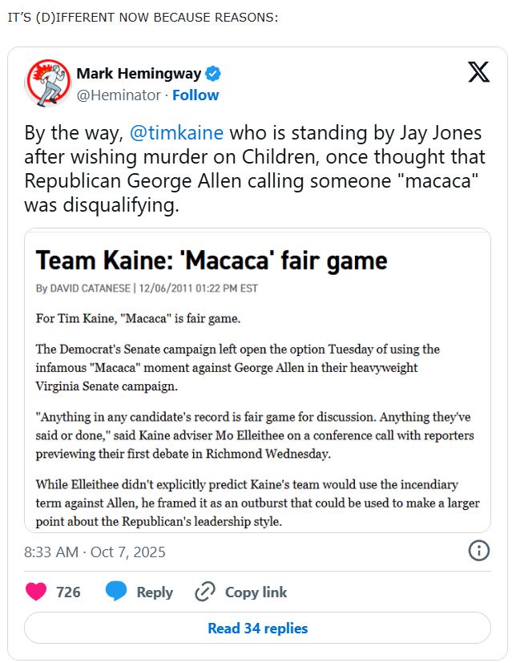Viewport: 516px width, 663px height.
Task: Click the chain link copy icon
Action: pyautogui.click(x=206, y=592)
